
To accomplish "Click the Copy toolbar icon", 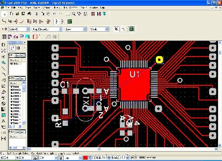I will (x=43, y=14).
